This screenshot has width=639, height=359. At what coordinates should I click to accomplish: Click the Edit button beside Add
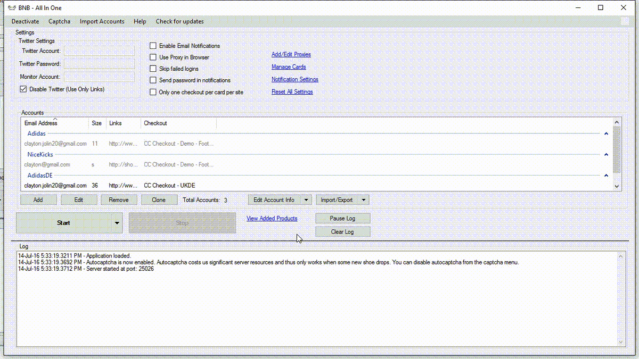79,200
